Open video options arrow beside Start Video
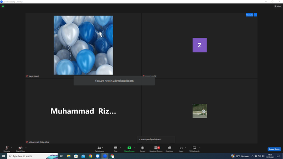This screenshot has width=283, height=159. (x=26, y=148)
